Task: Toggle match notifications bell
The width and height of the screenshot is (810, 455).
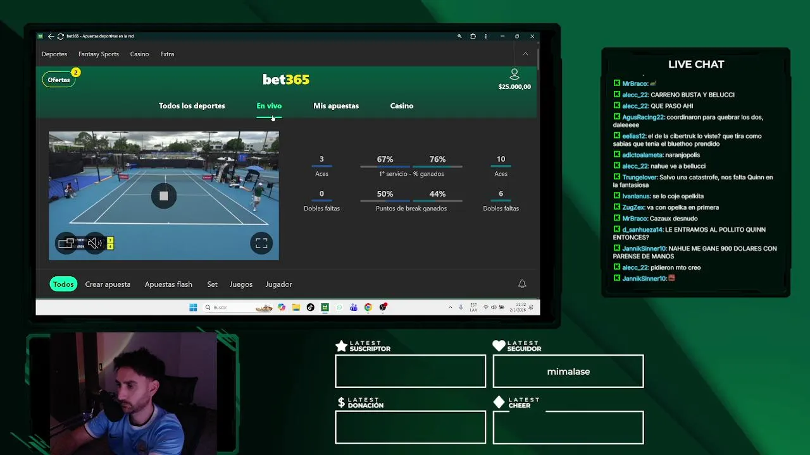Action: coord(522,284)
